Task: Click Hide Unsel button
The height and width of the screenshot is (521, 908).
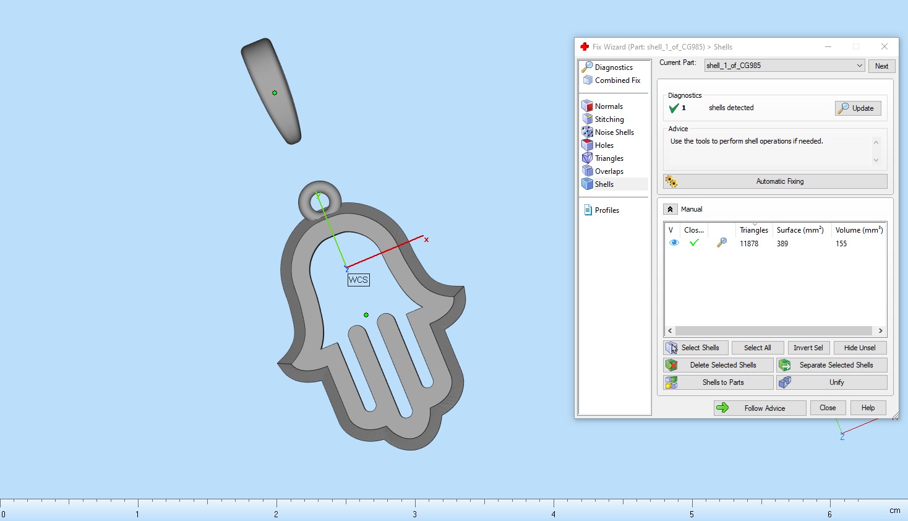Action: click(x=860, y=348)
